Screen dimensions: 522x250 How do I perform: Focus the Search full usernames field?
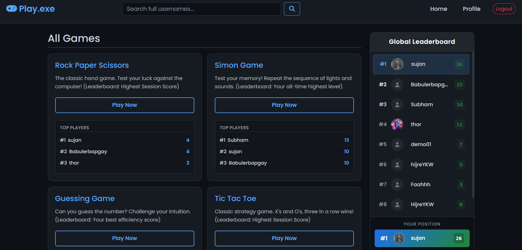[x=201, y=9]
